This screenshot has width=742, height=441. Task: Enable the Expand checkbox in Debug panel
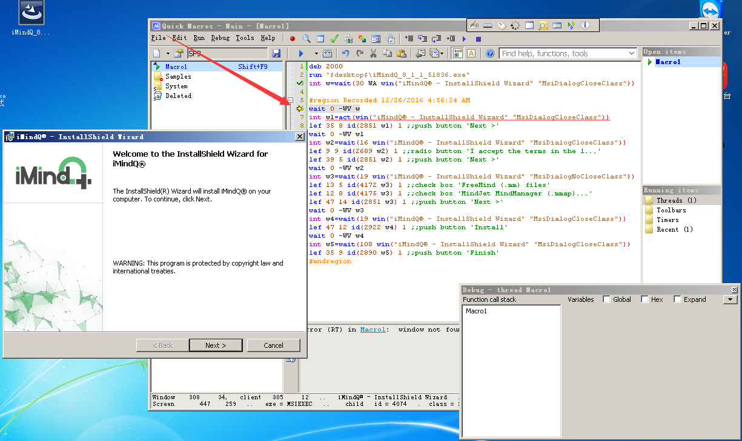[677, 299]
